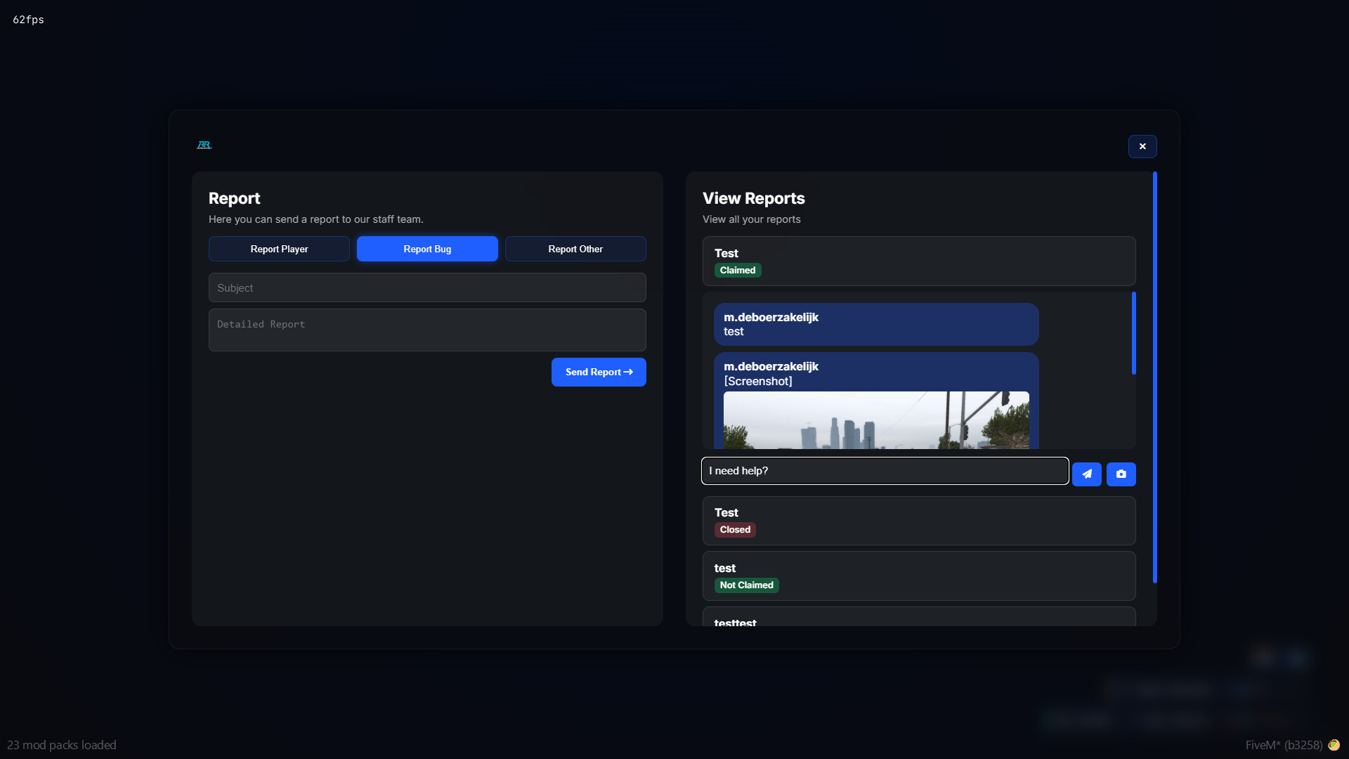Click the chat message input field

pos(885,471)
